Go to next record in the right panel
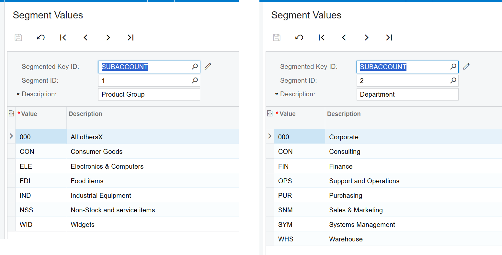This screenshot has height=255, width=502. coord(367,37)
